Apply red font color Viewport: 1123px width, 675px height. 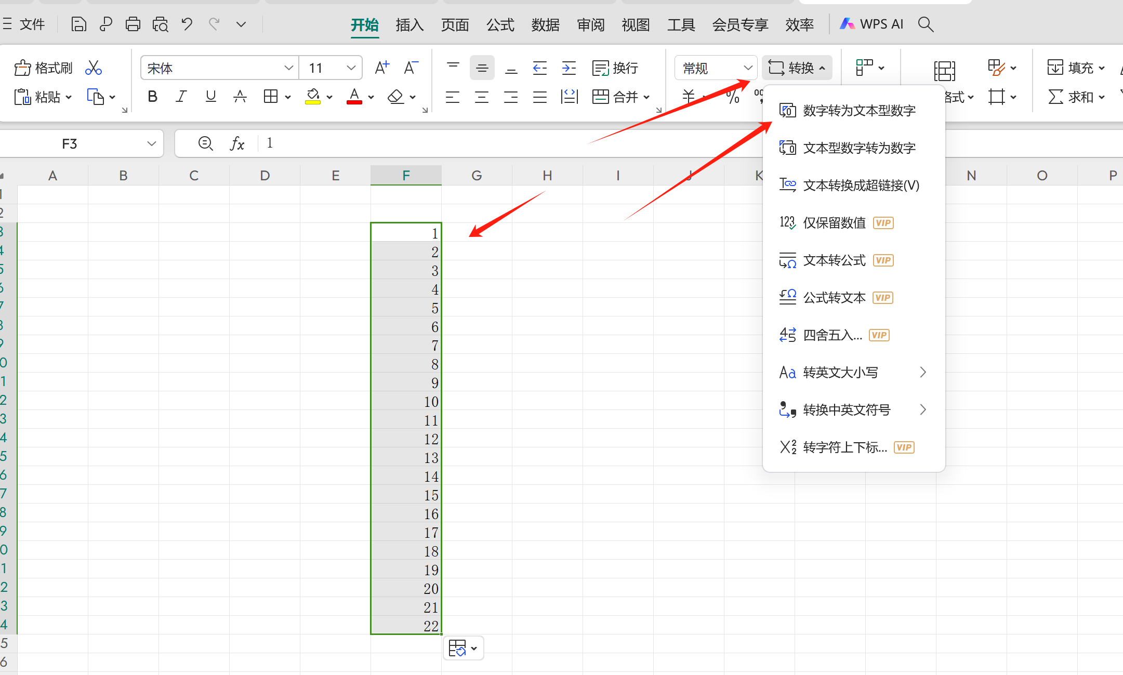click(x=354, y=97)
